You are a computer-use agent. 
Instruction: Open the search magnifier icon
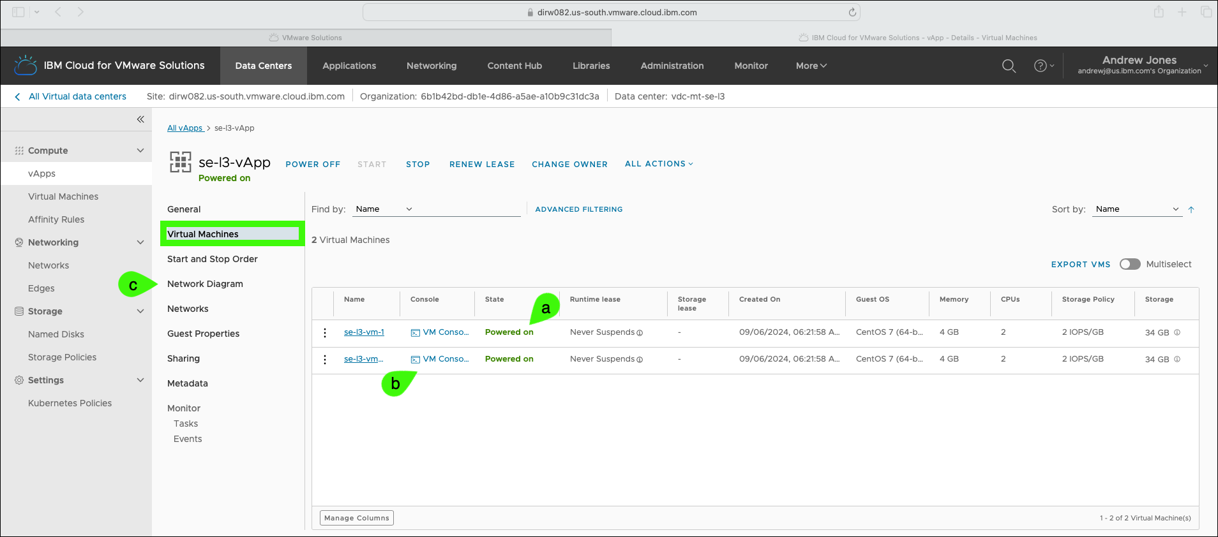[1009, 66]
